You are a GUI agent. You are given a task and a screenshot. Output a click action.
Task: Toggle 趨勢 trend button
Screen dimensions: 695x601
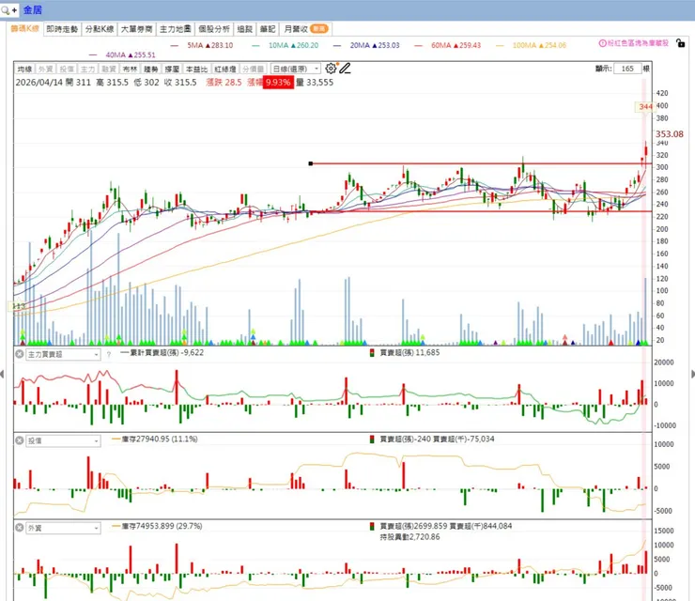pyautogui.click(x=150, y=69)
